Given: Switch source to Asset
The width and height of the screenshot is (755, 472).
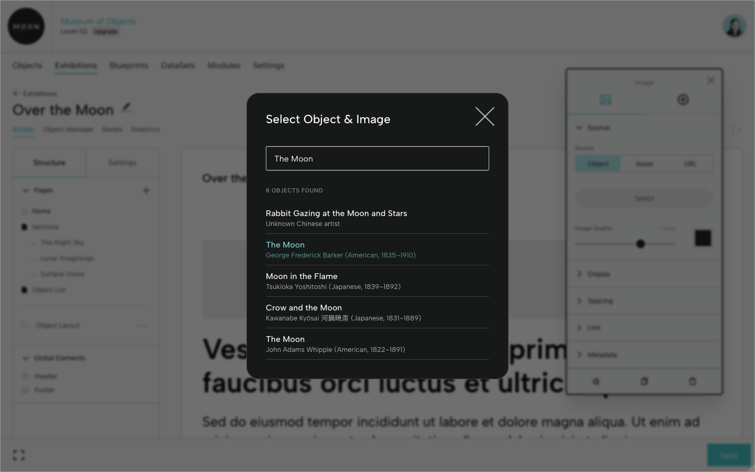Looking at the screenshot, I should [x=644, y=164].
